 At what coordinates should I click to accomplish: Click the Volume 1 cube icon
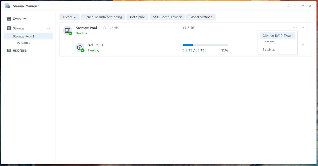(80, 47)
